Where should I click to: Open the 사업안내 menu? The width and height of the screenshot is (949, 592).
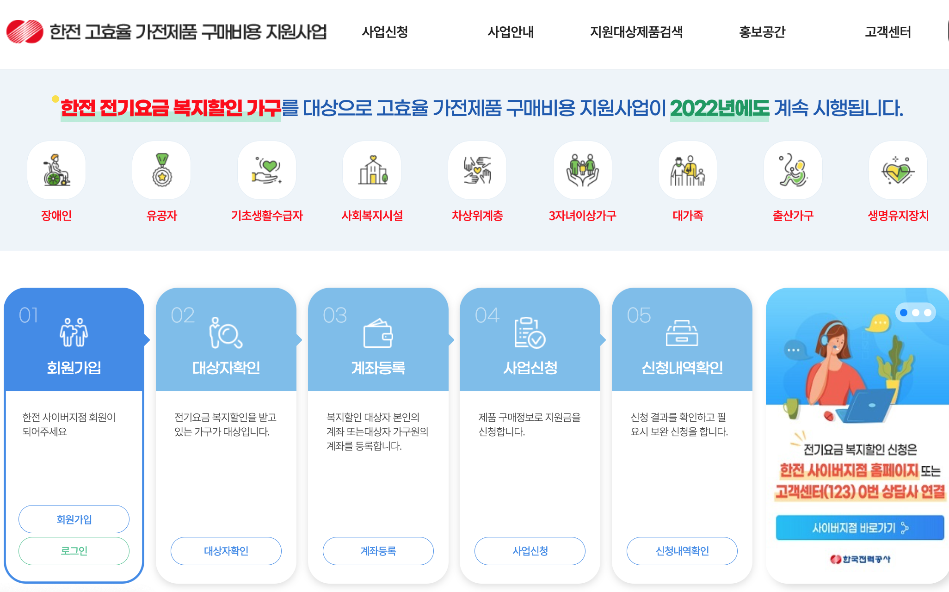coord(511,32)
